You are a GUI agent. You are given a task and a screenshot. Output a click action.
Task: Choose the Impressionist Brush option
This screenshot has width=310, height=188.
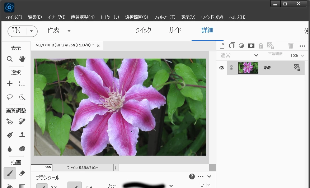[54, 187]
